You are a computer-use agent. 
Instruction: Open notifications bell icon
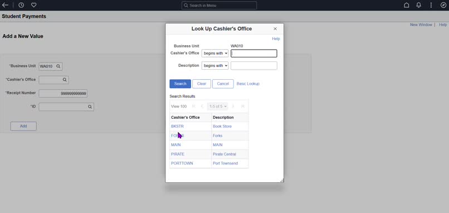click(419, 5)
